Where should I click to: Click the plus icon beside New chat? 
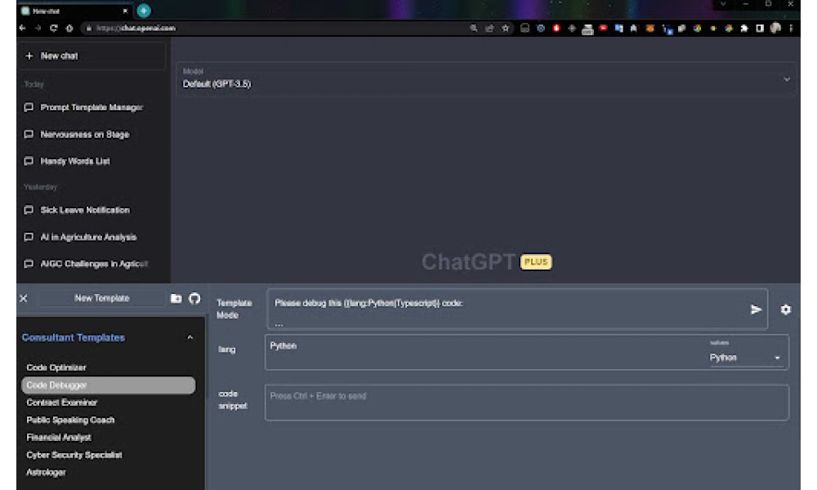pos(29,56)
